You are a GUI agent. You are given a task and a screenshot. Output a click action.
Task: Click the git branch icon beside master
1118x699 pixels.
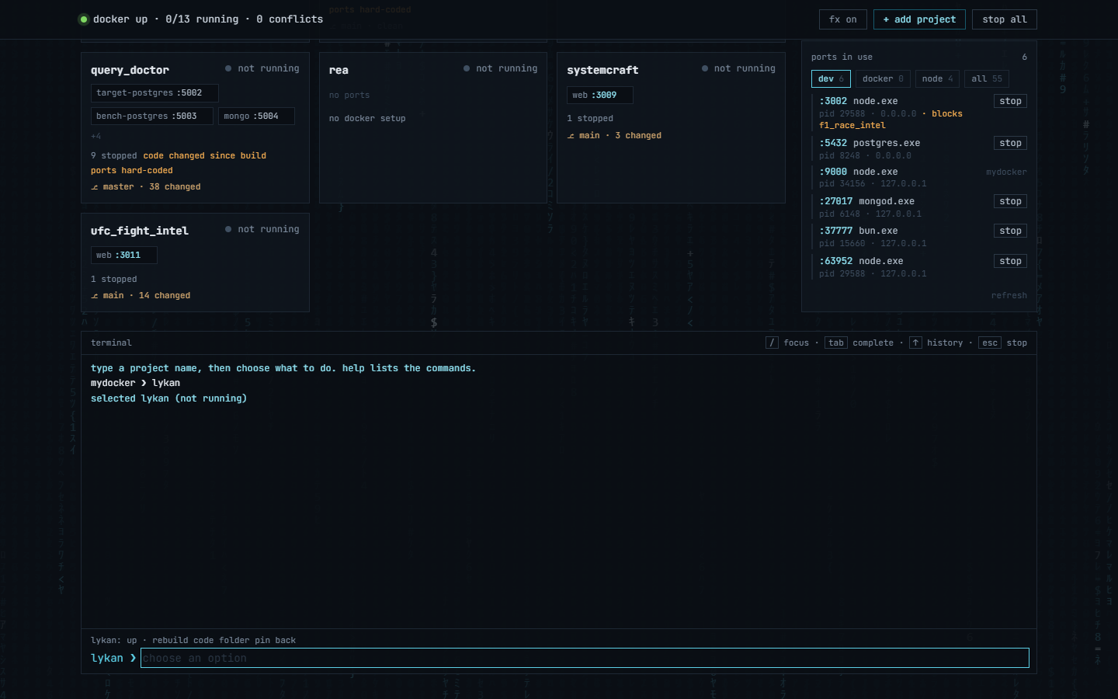(x=95, y=187)
